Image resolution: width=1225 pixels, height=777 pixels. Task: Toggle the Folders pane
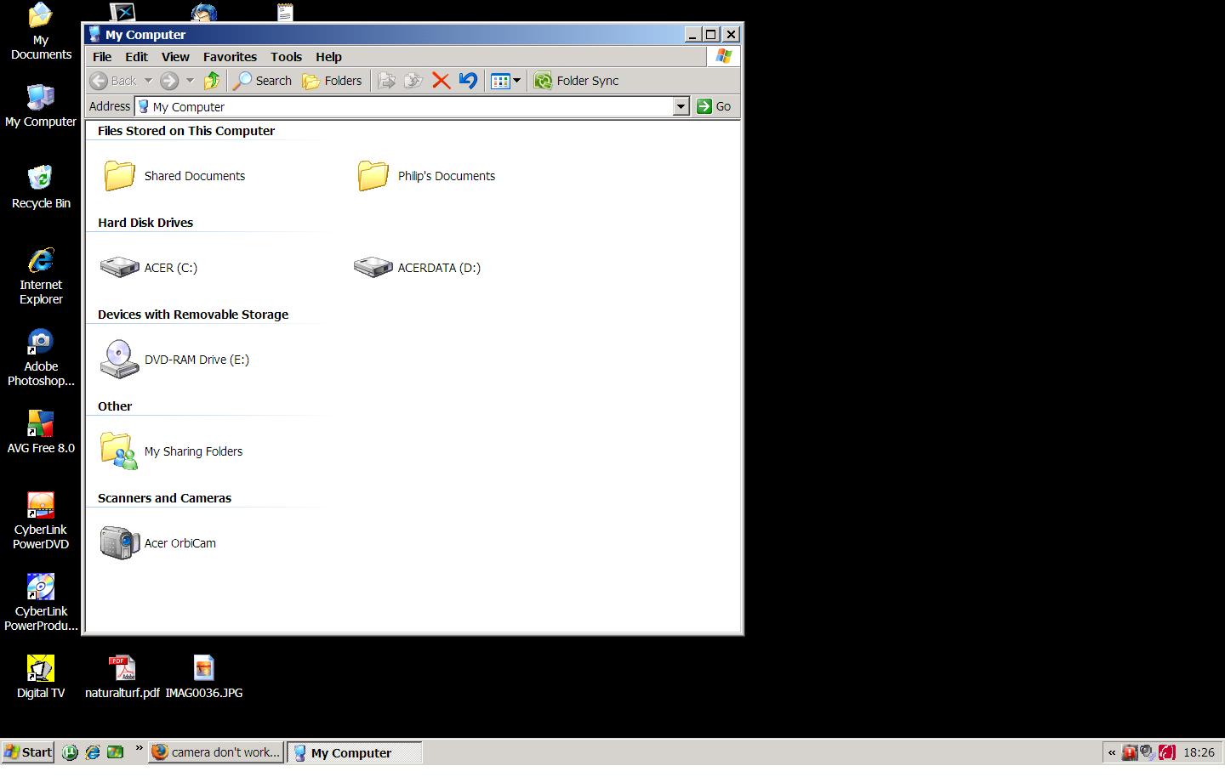[x=333, y=81]
